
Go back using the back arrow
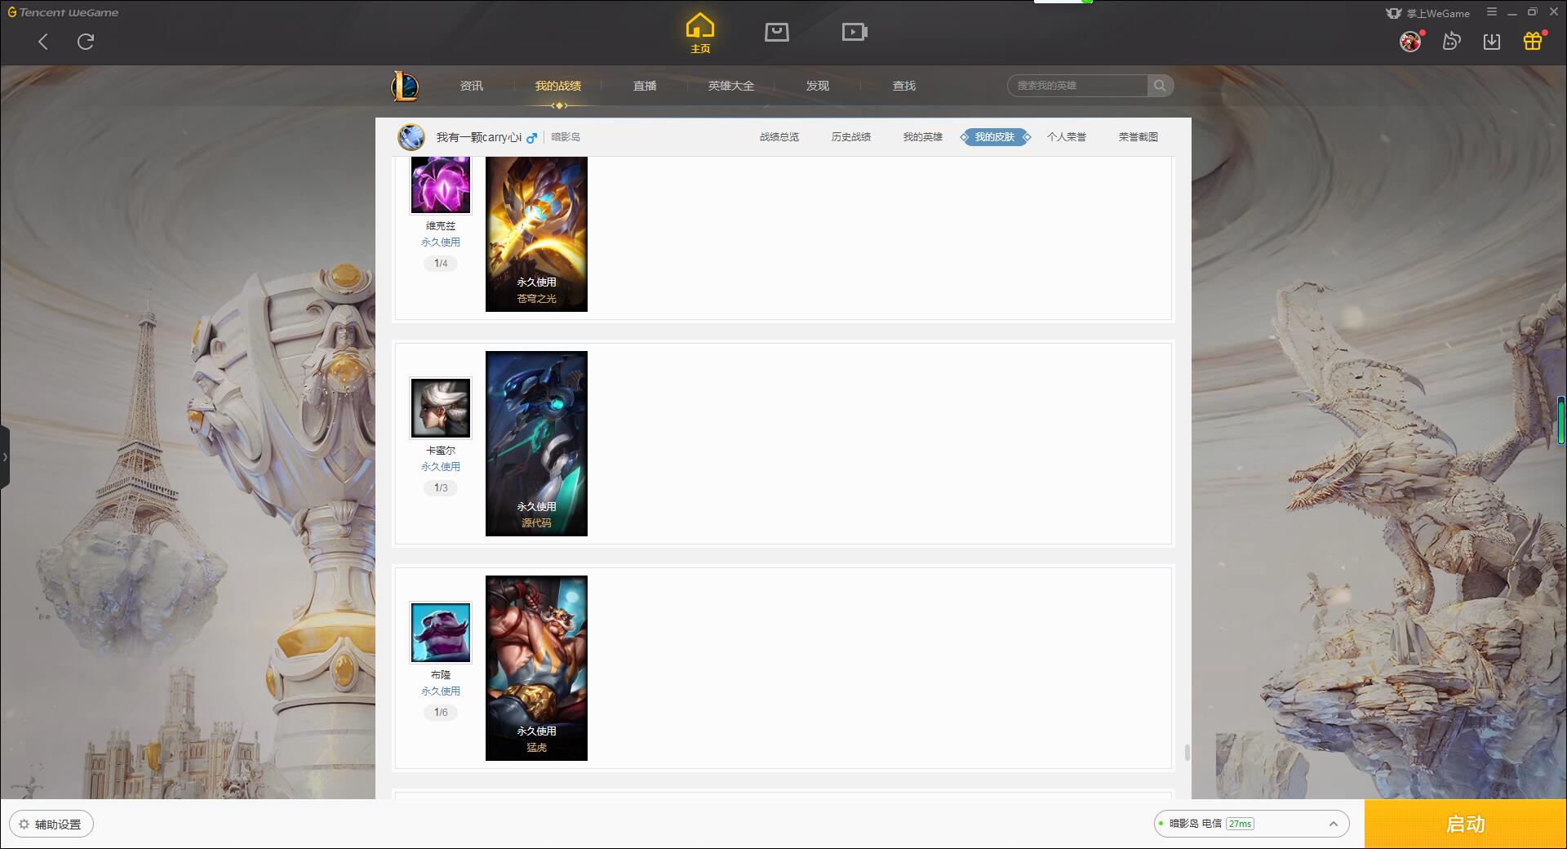43,42
